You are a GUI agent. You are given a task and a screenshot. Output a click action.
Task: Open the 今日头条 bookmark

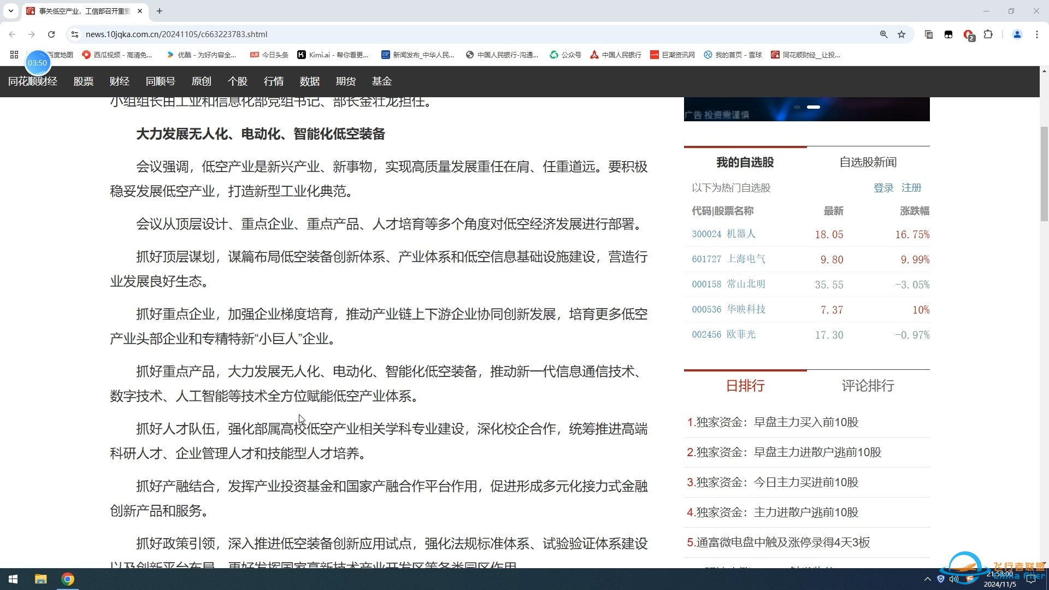tap(269, 55)
